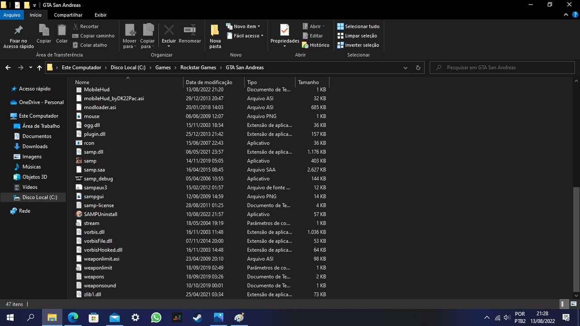This screenshot has height=326, width=580.
Task: Select OneDrive - Personal in the sidebar
Action: coord(41,102)
